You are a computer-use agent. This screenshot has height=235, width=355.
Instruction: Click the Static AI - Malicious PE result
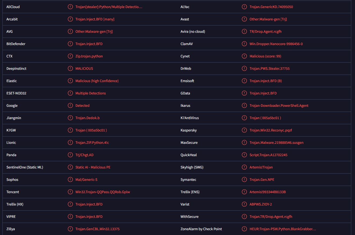tap(93, 167)
